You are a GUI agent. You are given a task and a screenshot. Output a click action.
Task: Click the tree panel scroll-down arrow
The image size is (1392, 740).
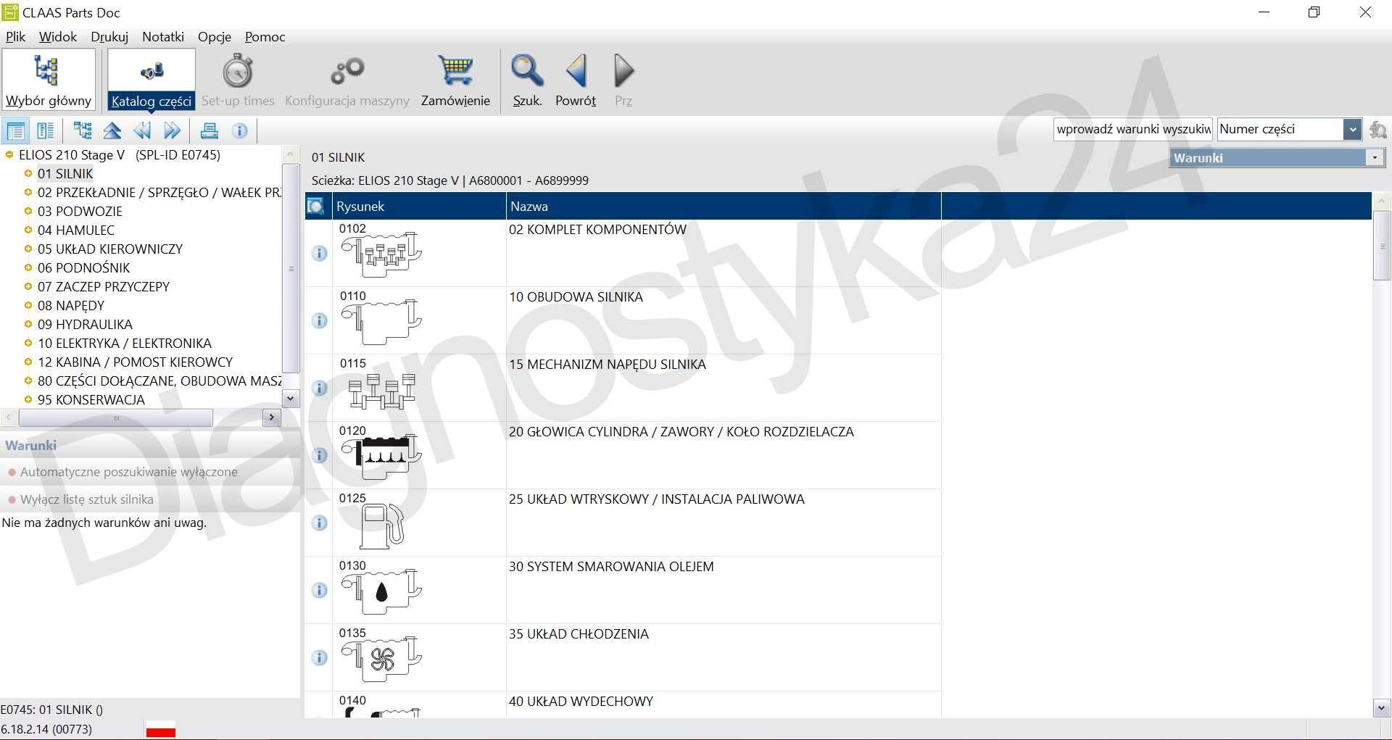pyautogui.click(x=290, y=399)
